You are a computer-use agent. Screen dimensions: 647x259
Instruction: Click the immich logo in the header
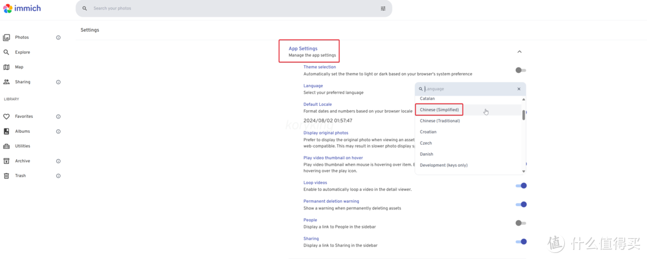click(x=22, y=8)
